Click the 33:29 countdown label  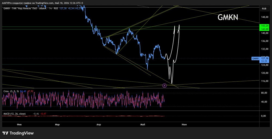pyautogui.click(x=264, y=61)
